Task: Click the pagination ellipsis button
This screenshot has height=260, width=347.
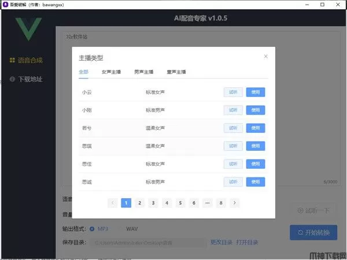Action: click(x=208, y=203)
